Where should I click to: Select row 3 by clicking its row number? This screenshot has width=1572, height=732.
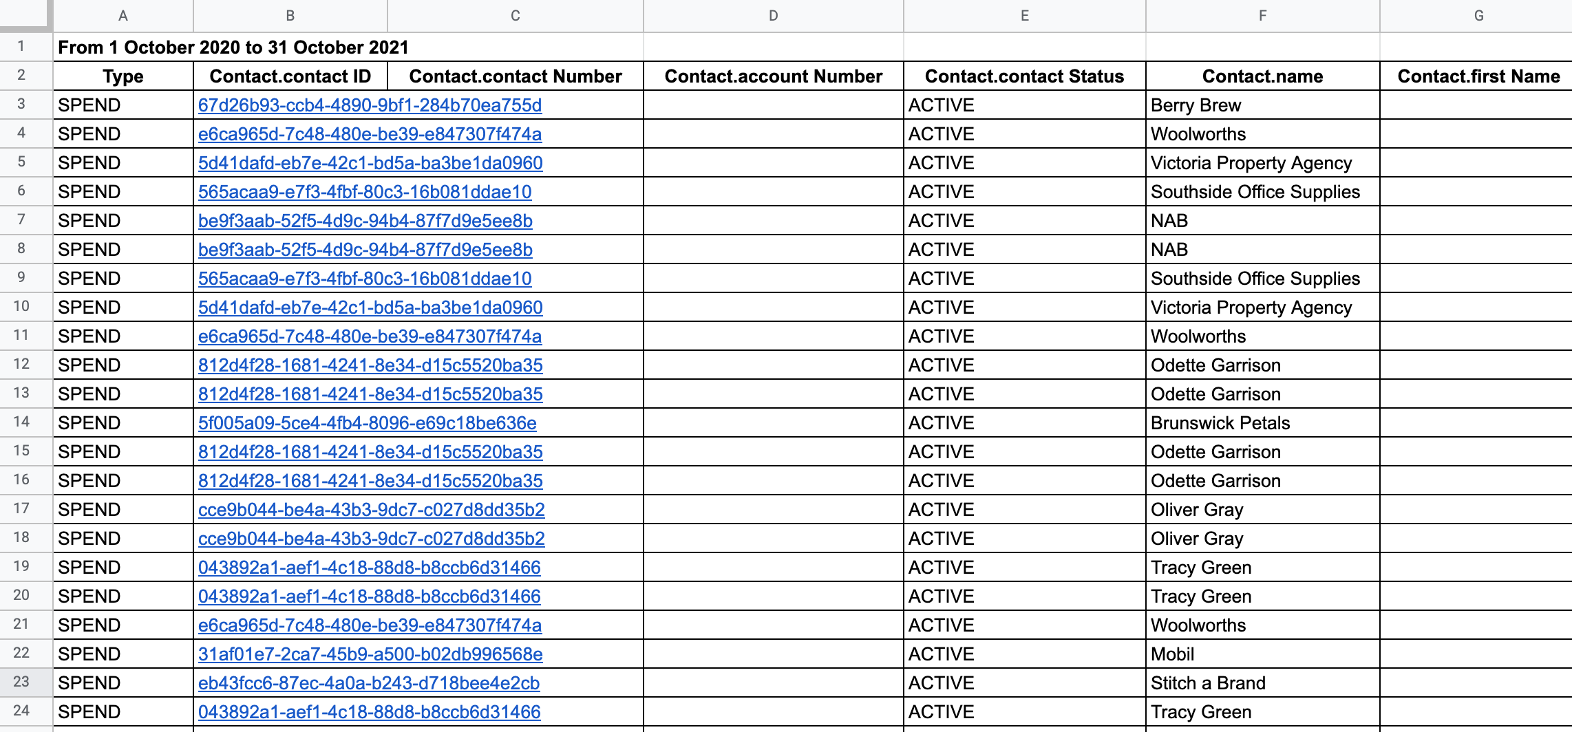[x=21, y=105]
